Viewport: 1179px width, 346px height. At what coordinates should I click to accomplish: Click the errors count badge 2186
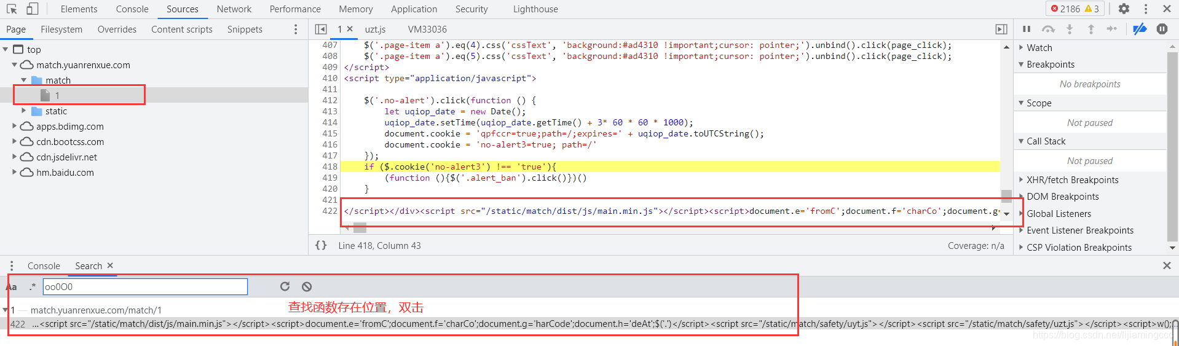[x=1065, y=9]
